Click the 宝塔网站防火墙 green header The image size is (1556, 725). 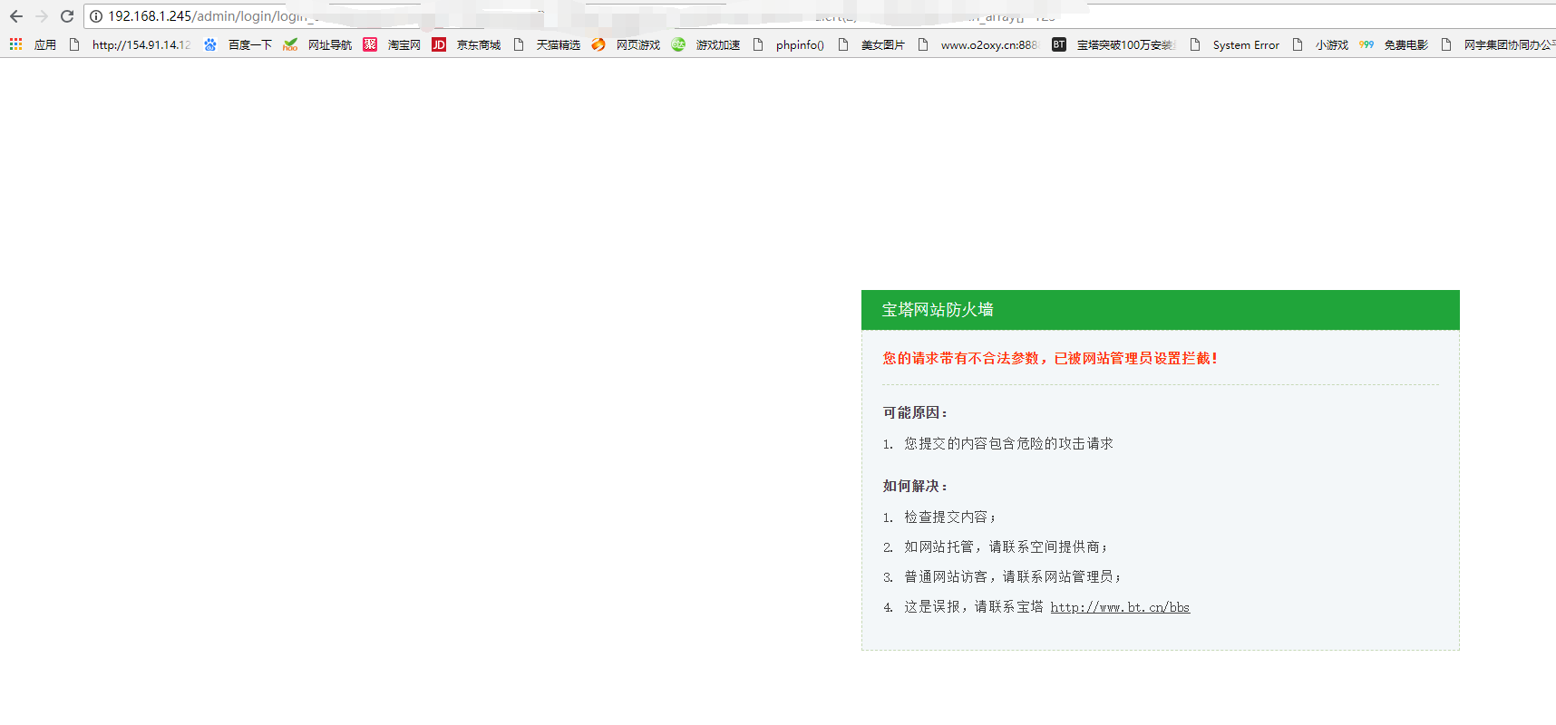tap(1161, 310)
